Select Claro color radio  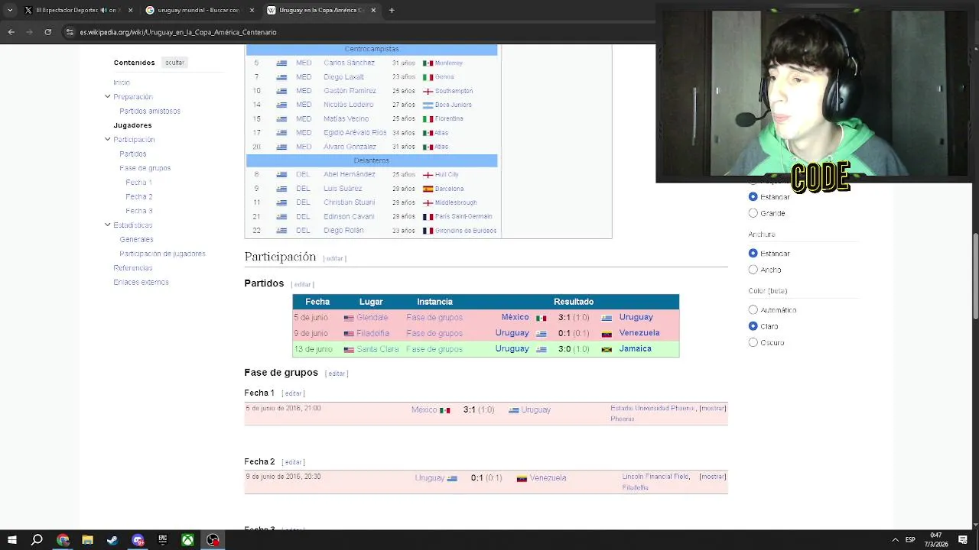point(753,326)
